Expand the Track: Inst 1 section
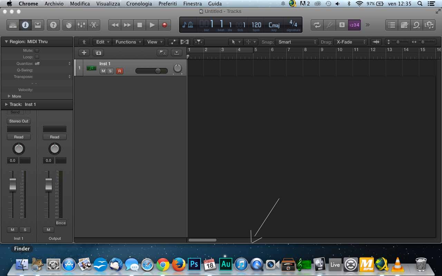This screenshot has height=276, width=442. click(x=6, y=104)
